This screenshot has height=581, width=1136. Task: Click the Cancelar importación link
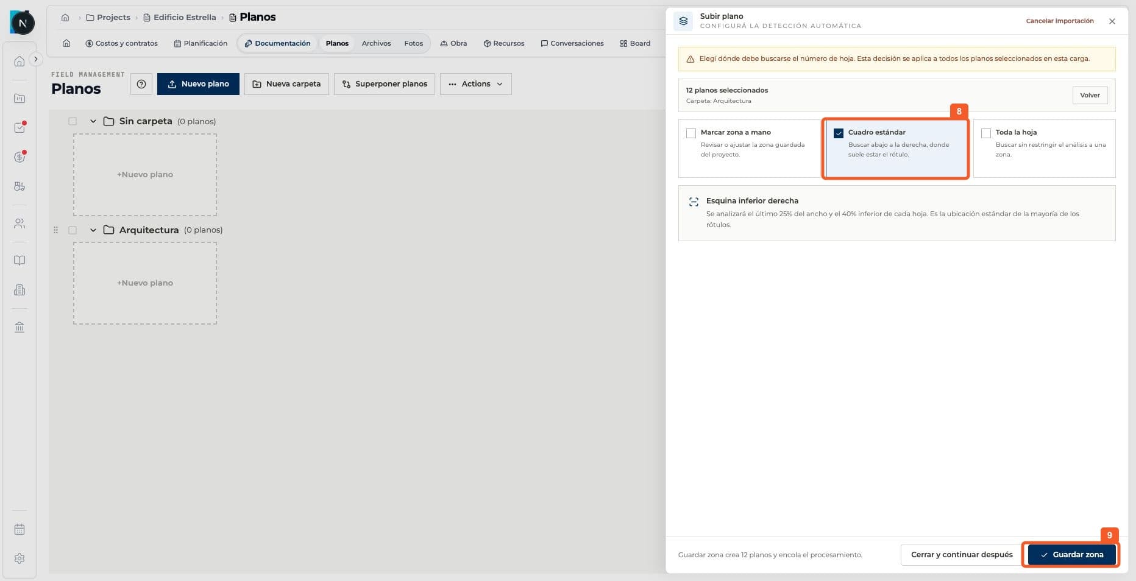pyautogui.click(x=1060, y=21)
